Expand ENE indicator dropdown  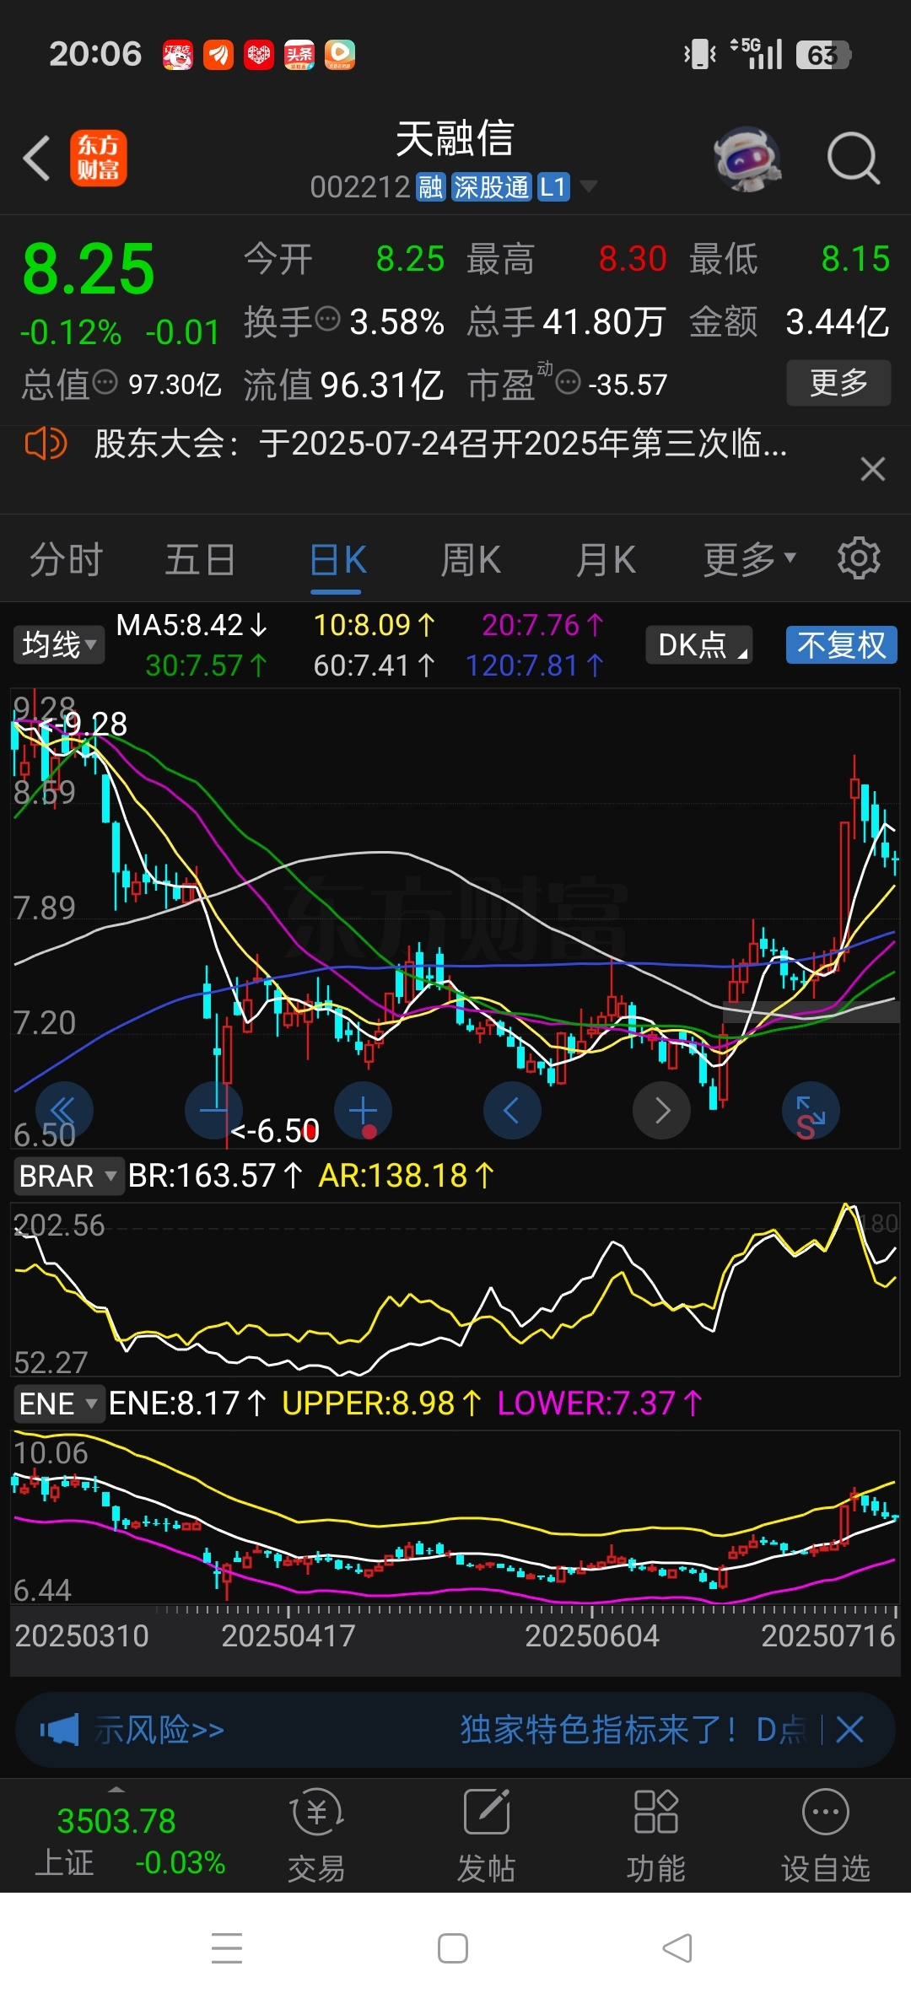click(x=58, y=1403)
